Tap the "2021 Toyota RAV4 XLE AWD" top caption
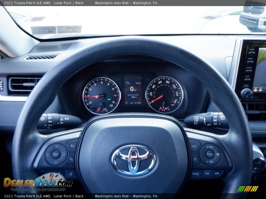Image resolution: width=266 pixels, height=199 pixels. pyautogui.click(x=27, y=3)
